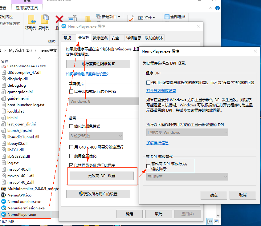This screenshot has height=226, width=261.
Task: Toggle 禁用全屏优化 checkbox
Action: click(71, 156)
